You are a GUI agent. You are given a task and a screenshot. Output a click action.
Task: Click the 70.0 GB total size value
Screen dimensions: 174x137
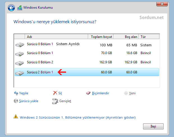click(x=106, y=53)
